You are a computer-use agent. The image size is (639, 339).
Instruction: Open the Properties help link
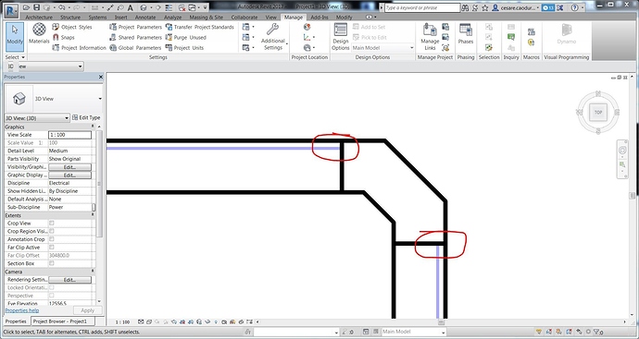point(22,310)
